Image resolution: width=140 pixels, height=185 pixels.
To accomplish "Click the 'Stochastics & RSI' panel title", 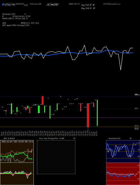I will [120, 138].
